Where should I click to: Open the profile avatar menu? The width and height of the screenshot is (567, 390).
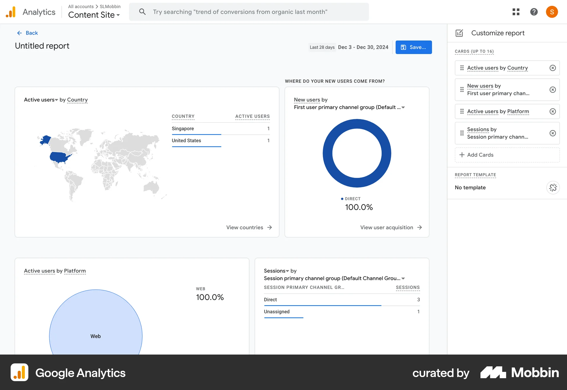552,12
